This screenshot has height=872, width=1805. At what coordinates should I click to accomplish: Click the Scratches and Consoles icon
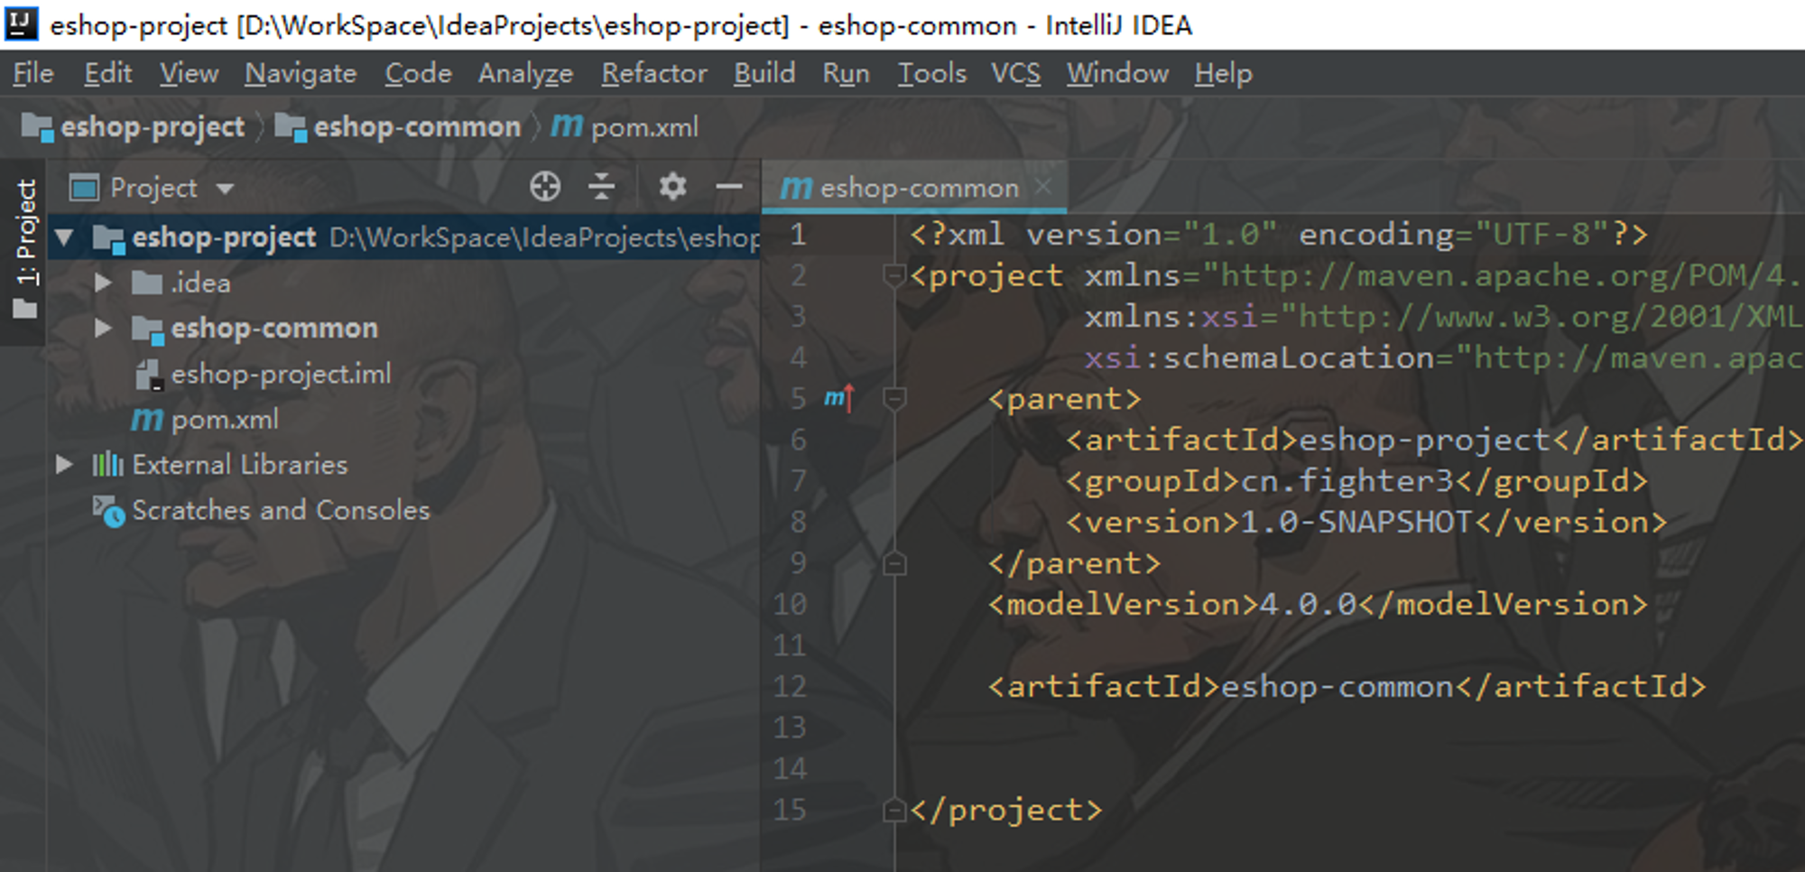[108, 510]
